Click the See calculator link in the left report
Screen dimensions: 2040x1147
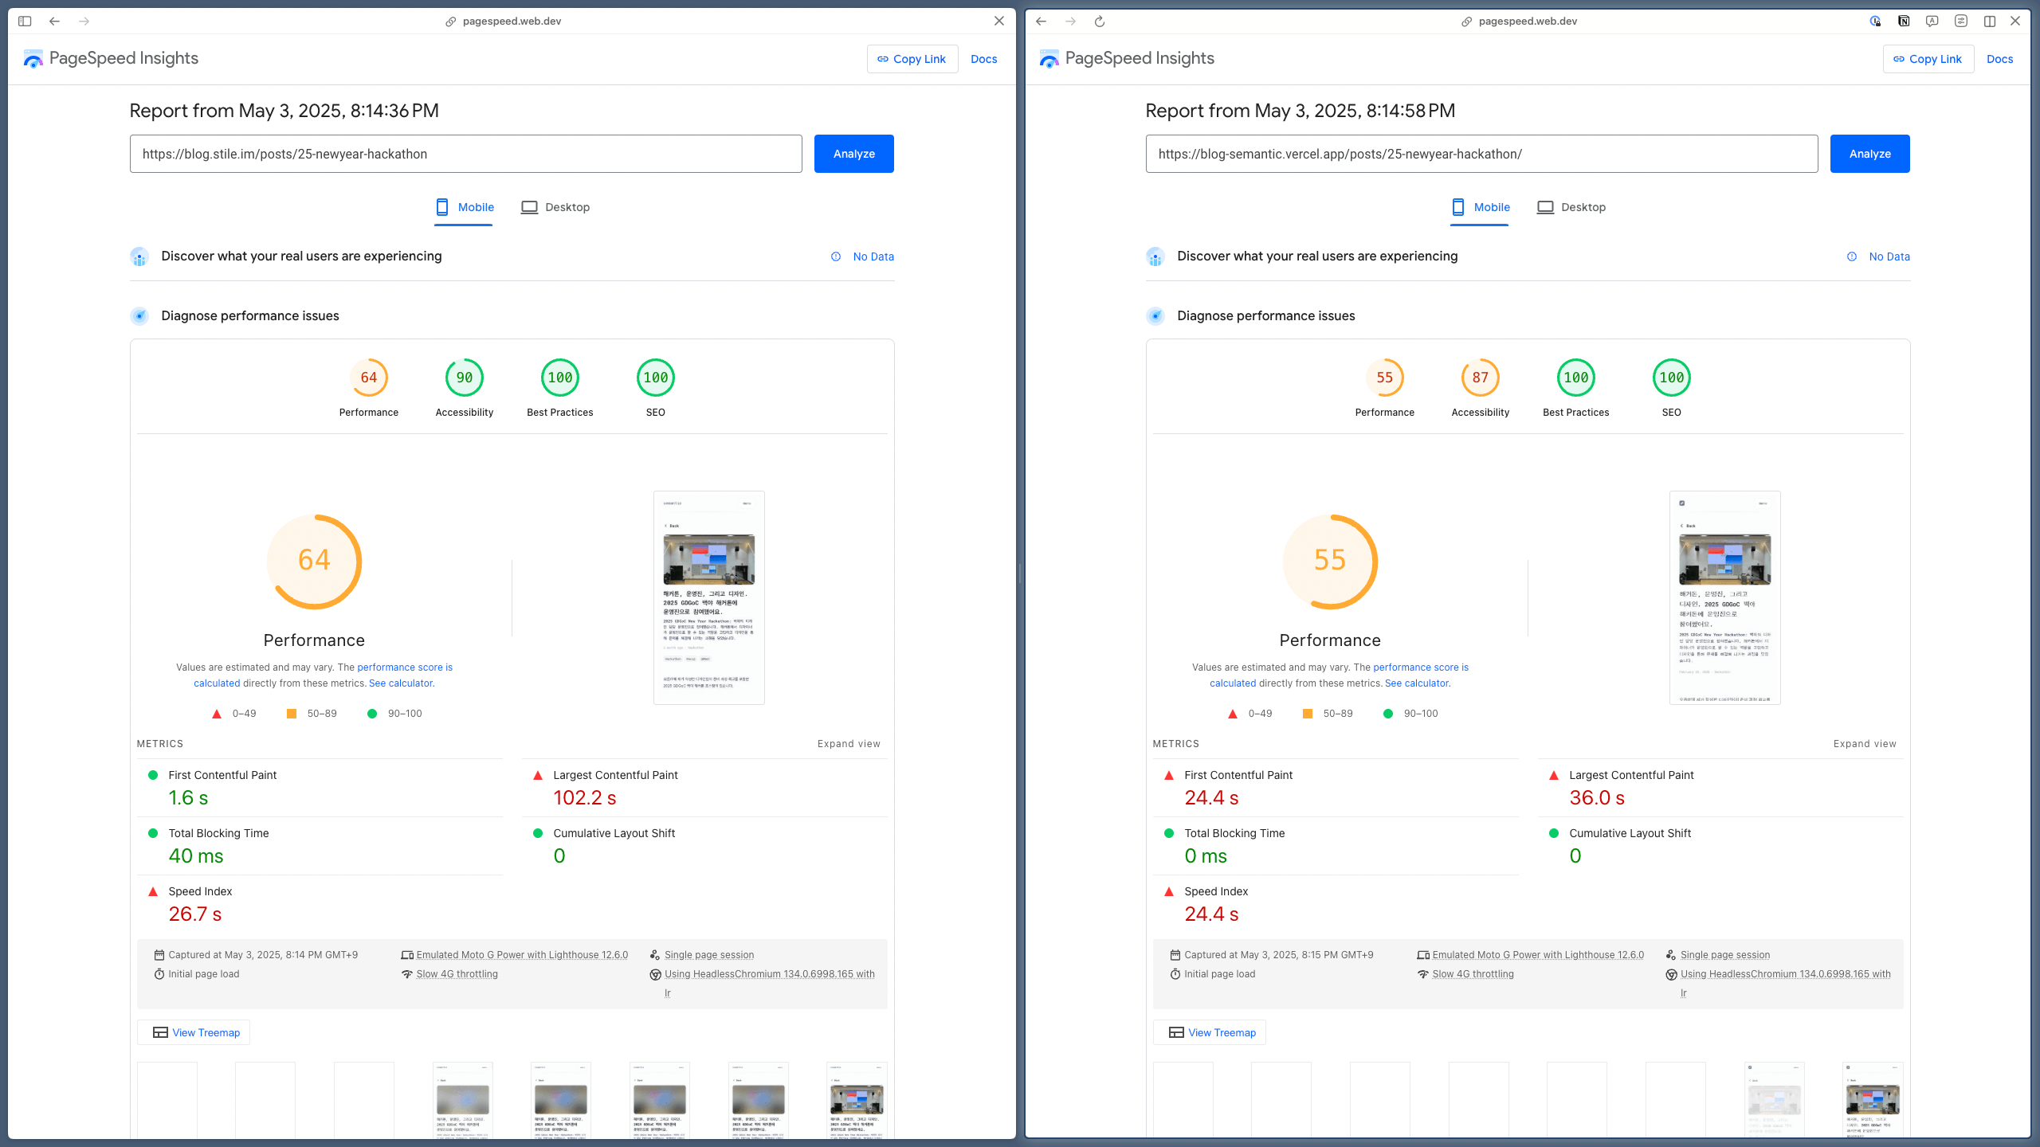401,683
